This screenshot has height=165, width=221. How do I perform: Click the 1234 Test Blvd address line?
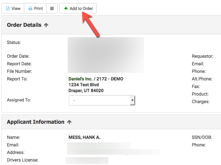tap(84, 85)
